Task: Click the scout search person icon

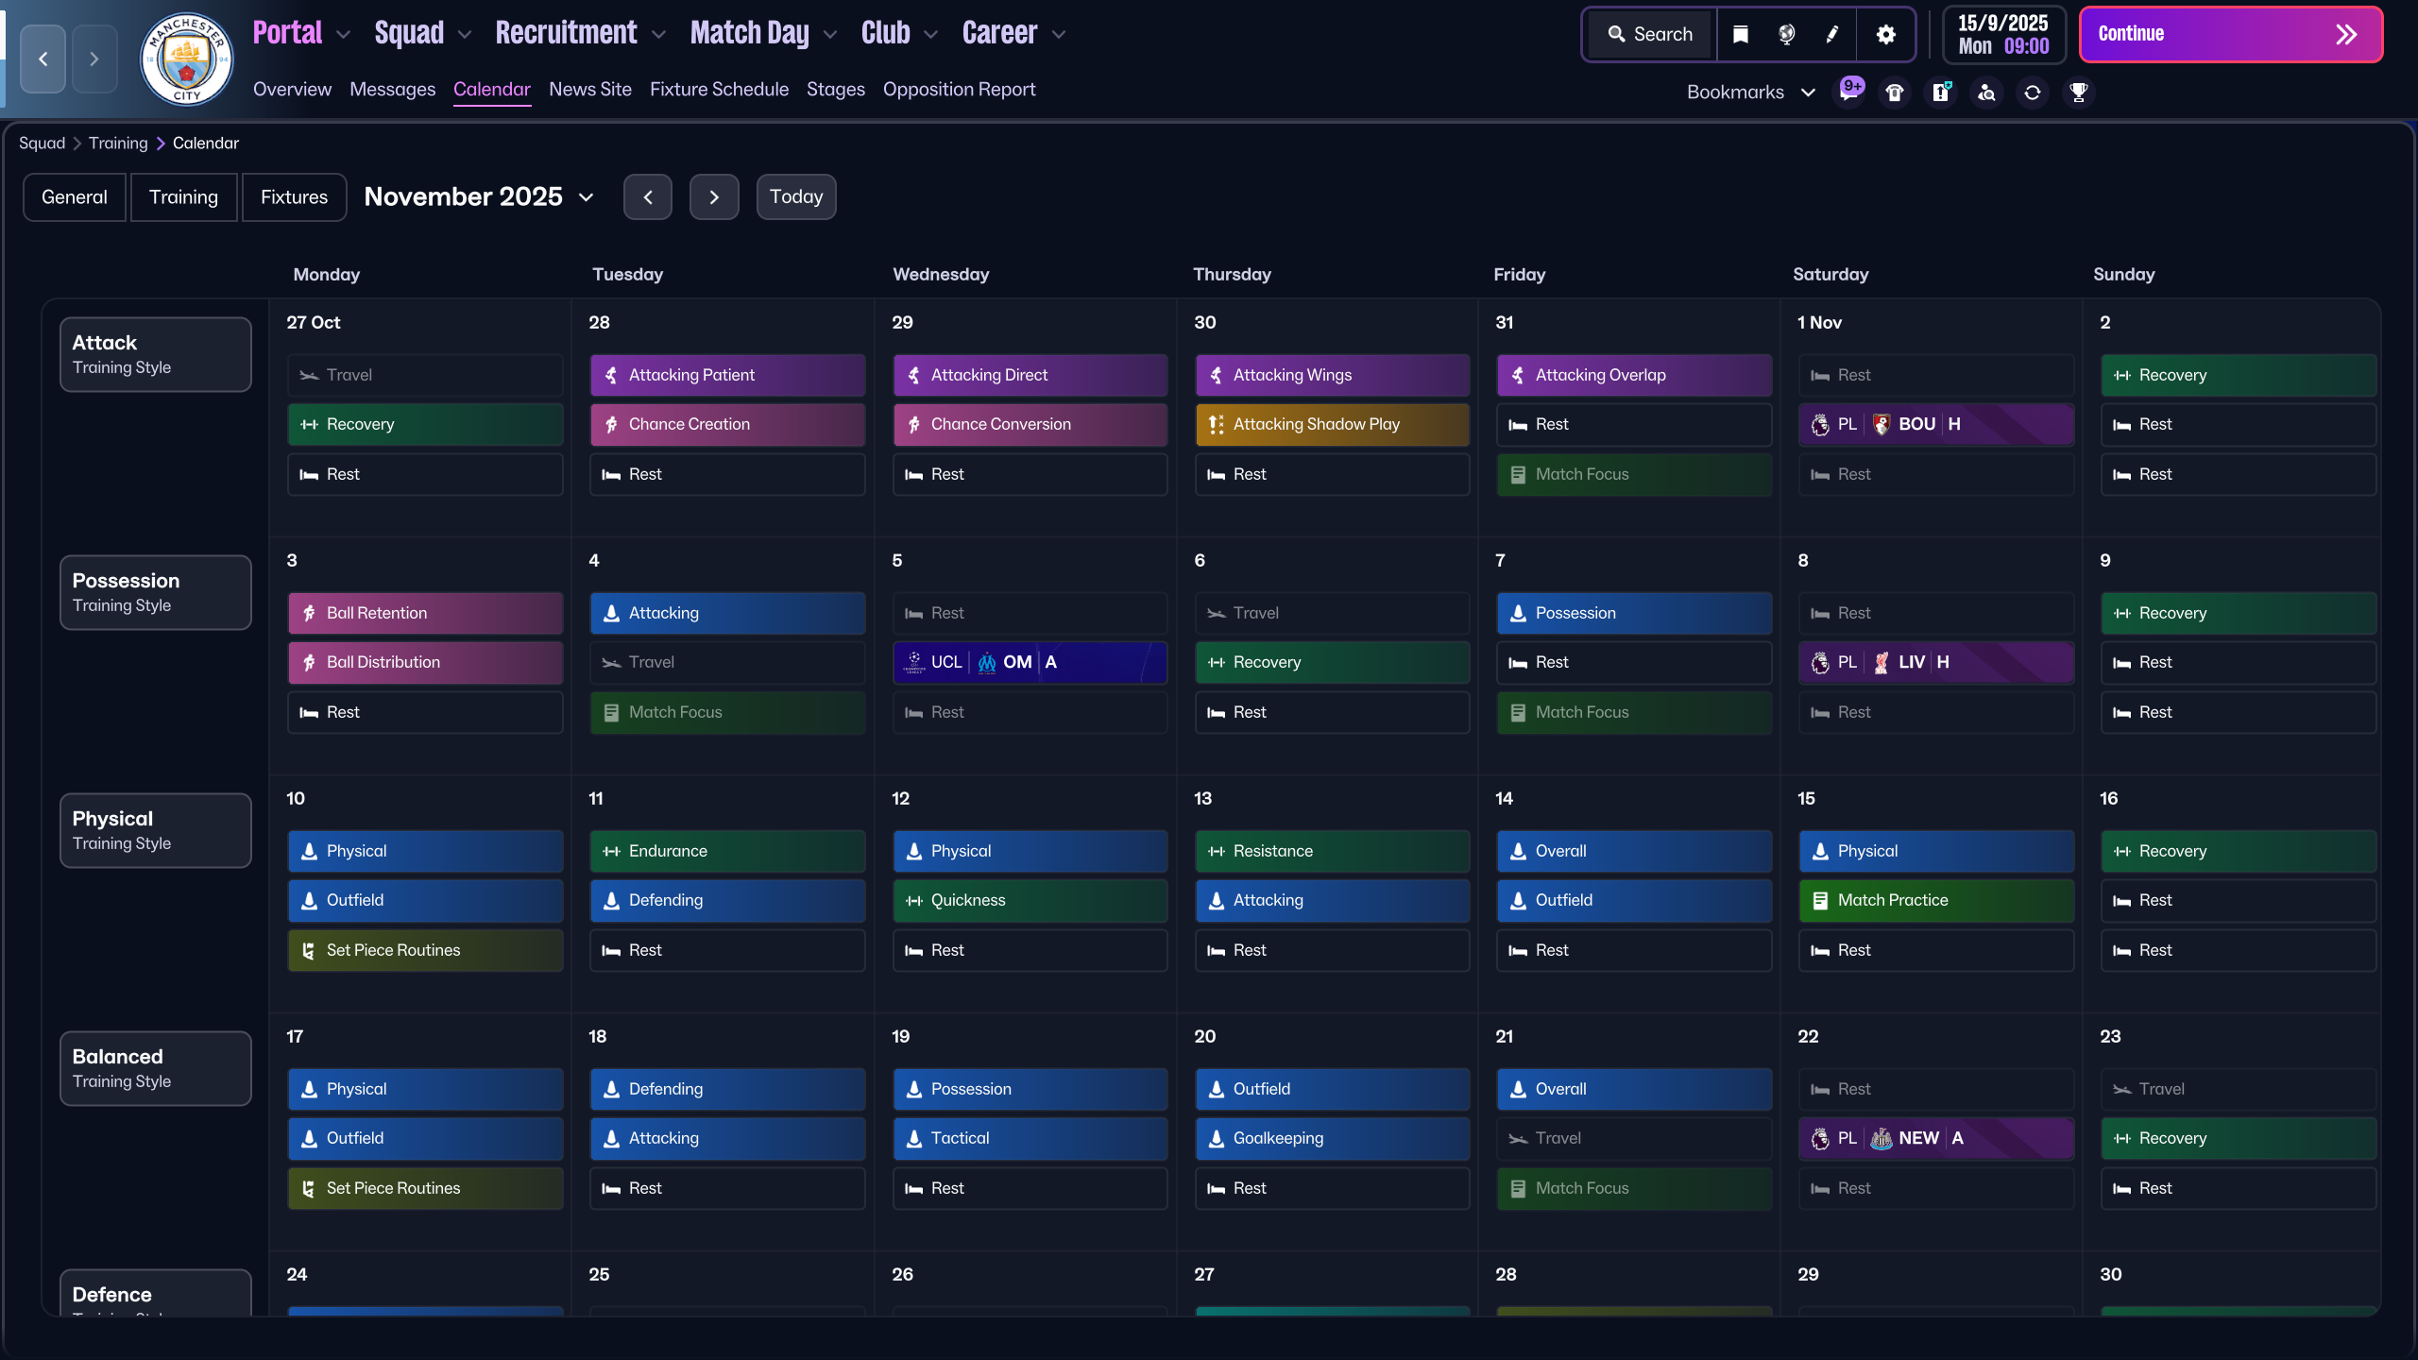Action: coord(1986,92)
